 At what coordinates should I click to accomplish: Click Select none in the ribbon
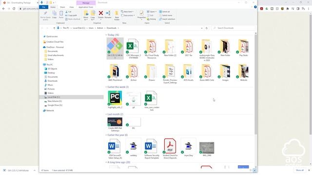tap(166, 15)
